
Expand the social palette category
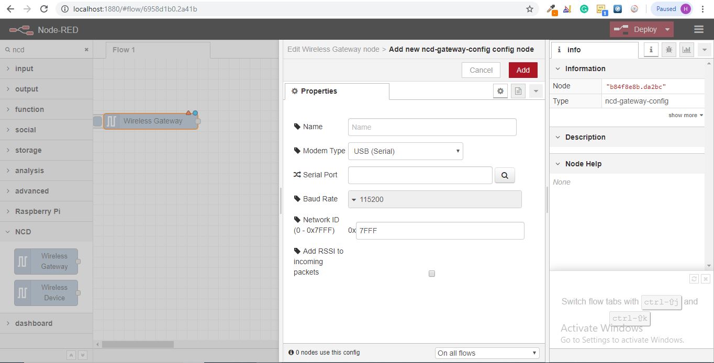click(47, 130)
